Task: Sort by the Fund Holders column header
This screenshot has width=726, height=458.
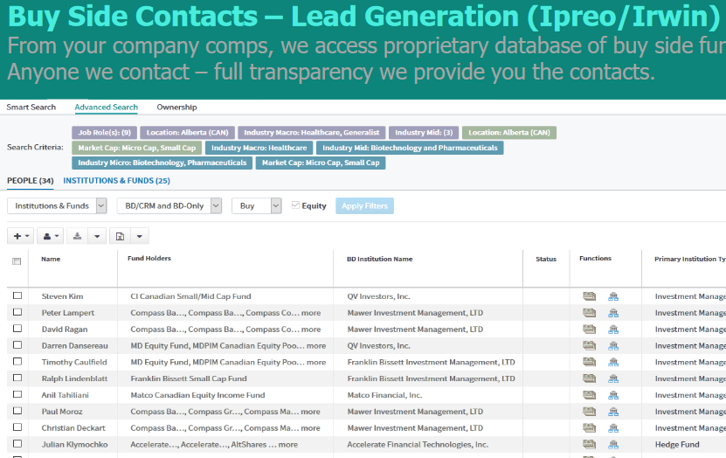Action: coord(149,259)
